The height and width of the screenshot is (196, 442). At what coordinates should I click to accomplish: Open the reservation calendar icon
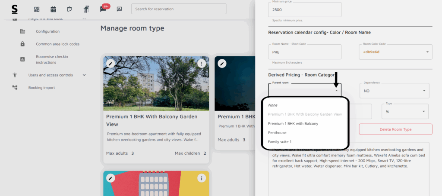[x=53, y=9]
